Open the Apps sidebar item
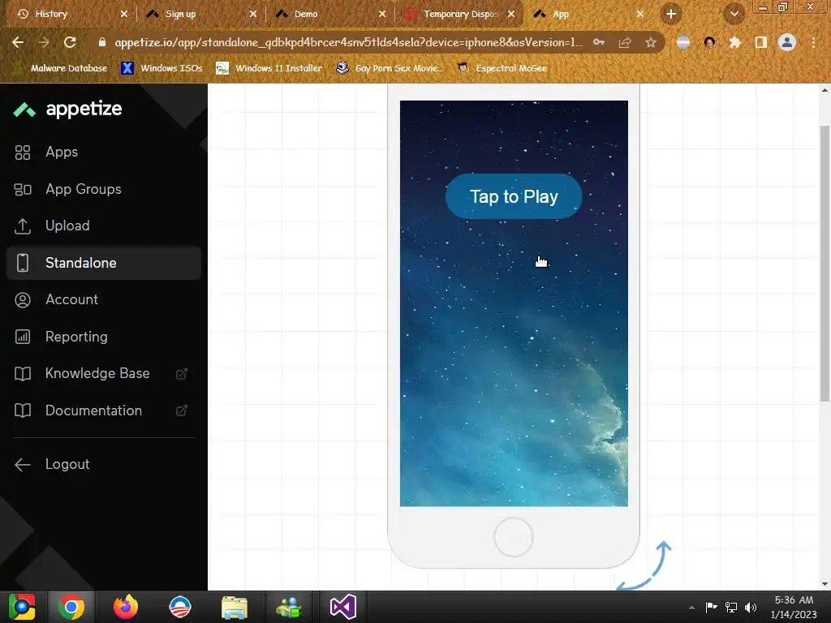The image size is (831, 623). (104, 152)
